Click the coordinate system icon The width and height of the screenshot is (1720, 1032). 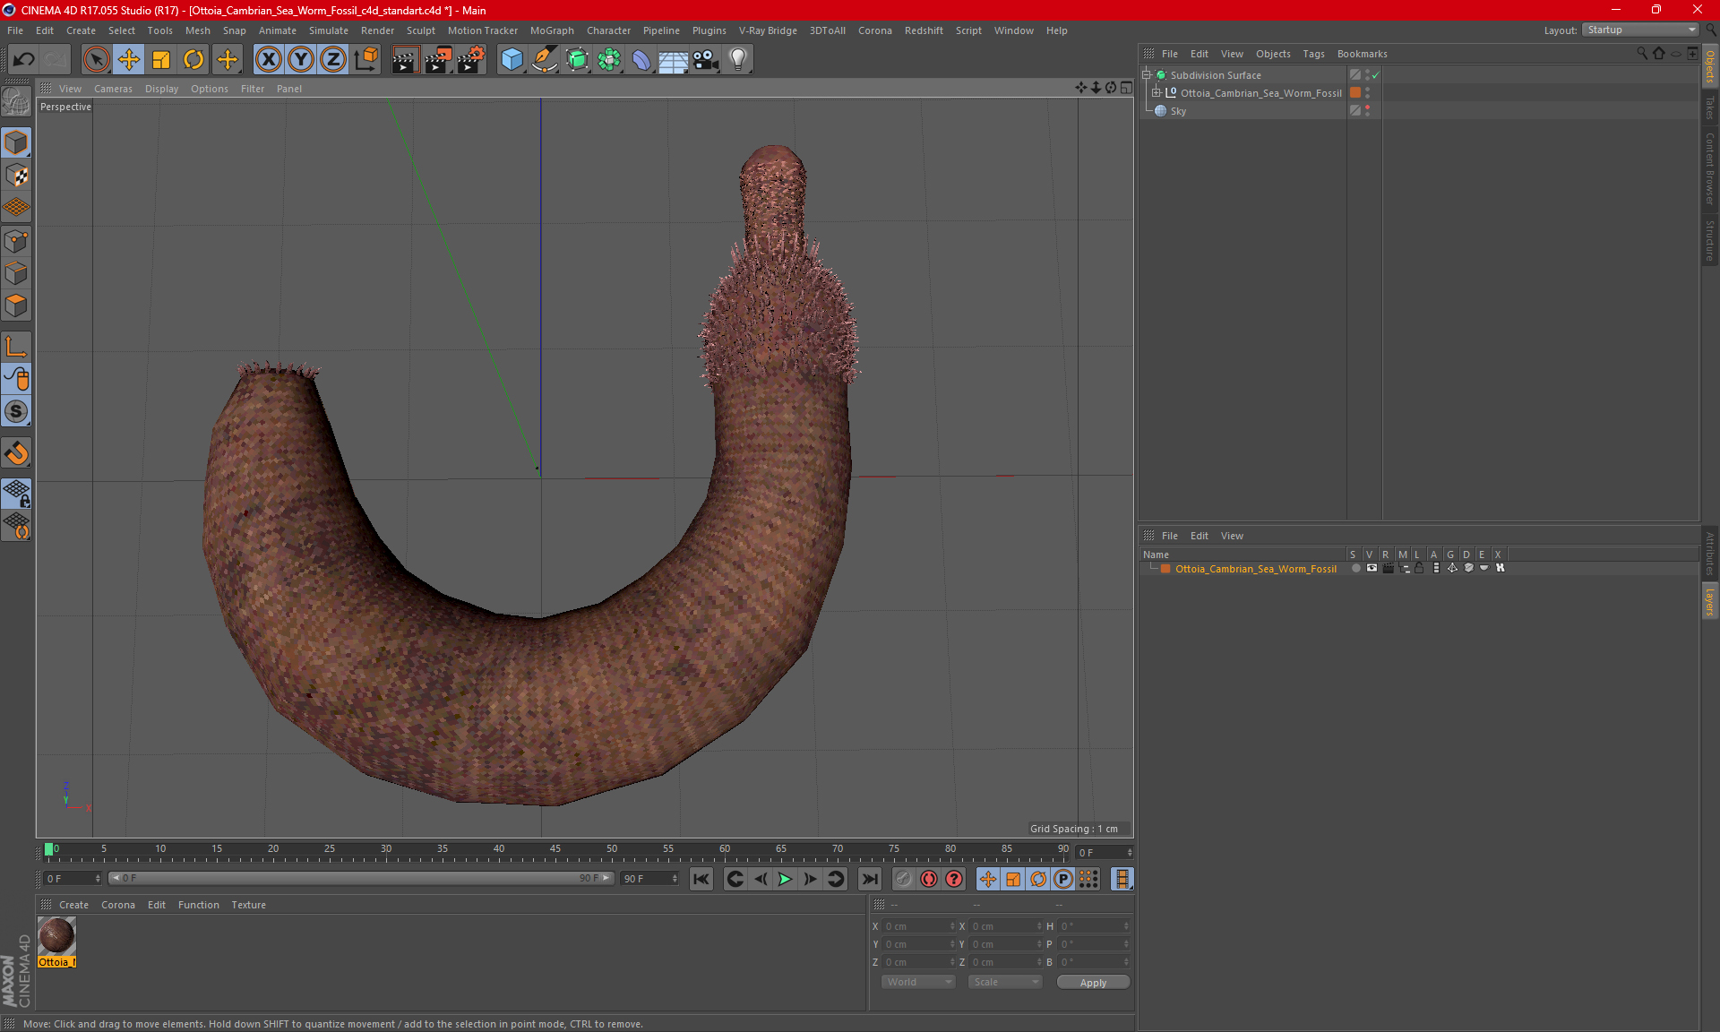tap(365, 60)
